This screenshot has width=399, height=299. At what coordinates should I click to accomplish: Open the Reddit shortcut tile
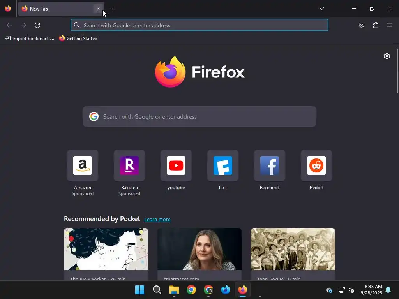point(316,165)
